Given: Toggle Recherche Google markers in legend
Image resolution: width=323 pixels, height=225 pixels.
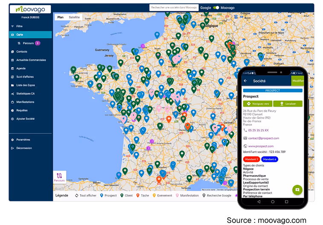Looking at the screenshot, I should click(x=217, y=196).
